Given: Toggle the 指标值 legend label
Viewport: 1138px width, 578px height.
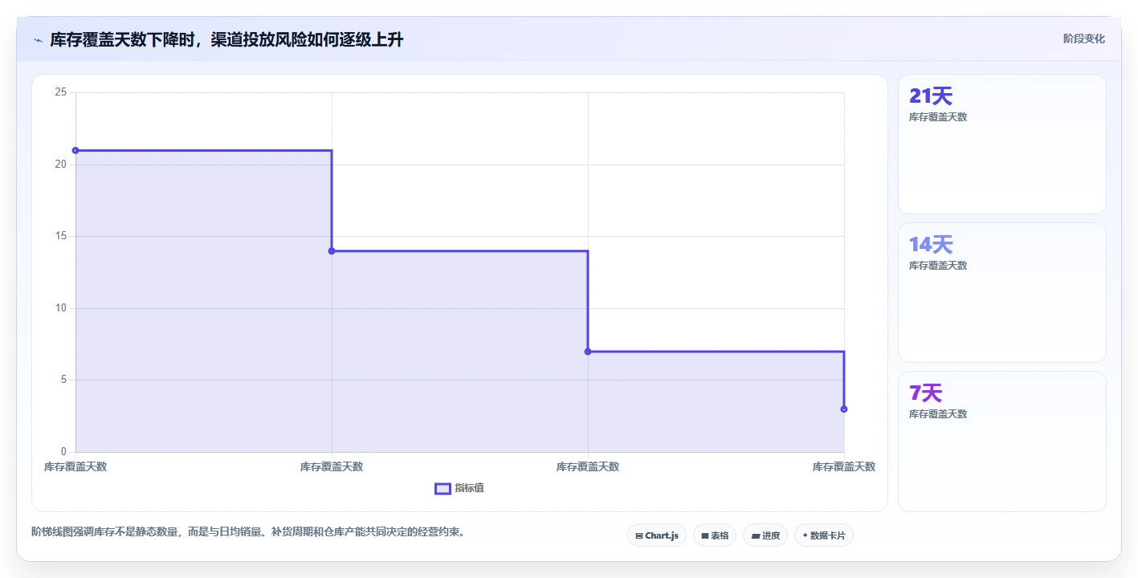Looking at the screenshot, I should click(x=469, y=488).
